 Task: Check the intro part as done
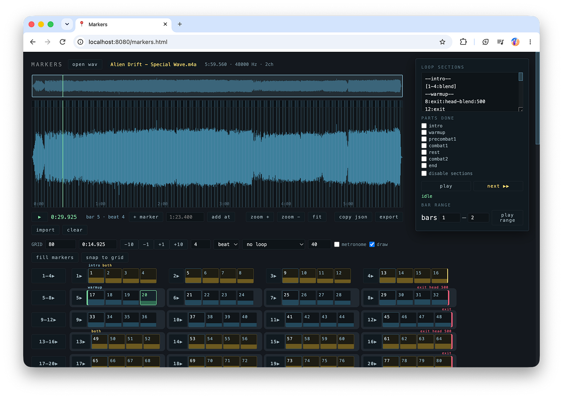tap(424, 126)
